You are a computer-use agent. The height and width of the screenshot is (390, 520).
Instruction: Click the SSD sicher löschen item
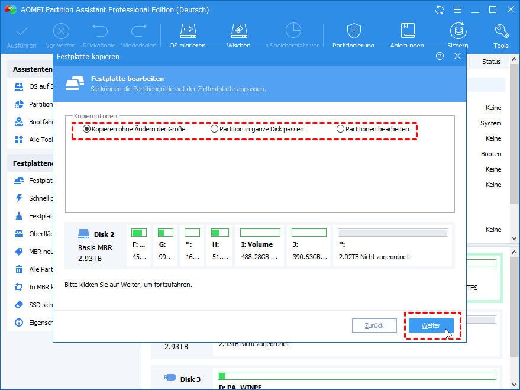(34, 305)
